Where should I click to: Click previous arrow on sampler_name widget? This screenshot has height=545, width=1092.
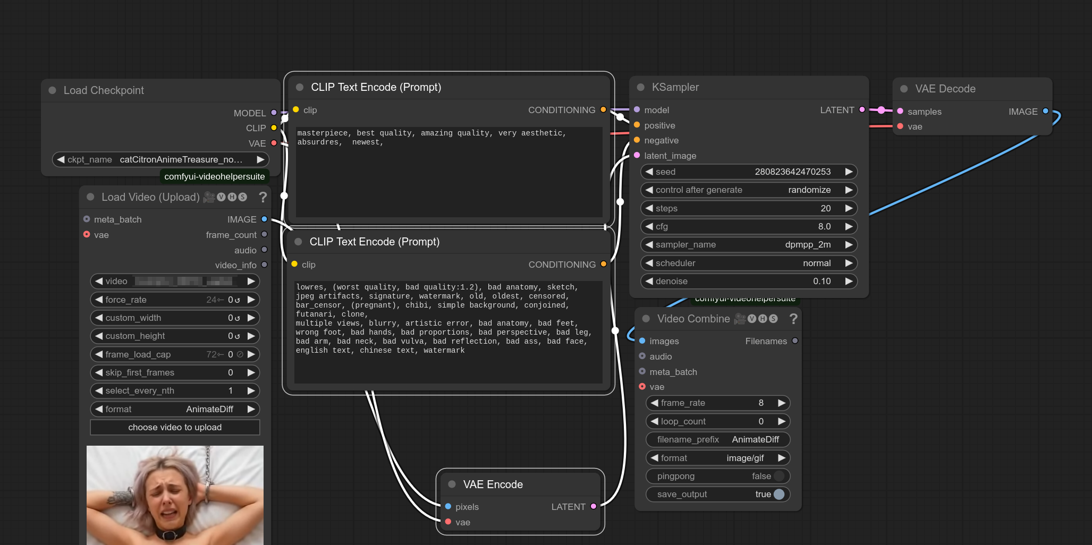[649, 244]
